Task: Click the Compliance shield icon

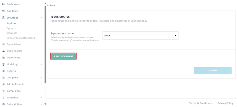Action: coord(4,91)
